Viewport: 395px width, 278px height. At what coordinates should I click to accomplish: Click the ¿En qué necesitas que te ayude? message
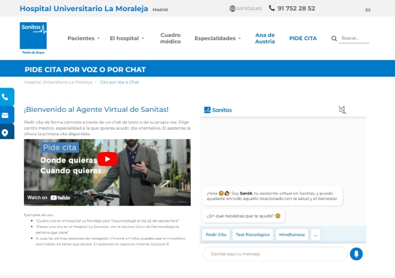244,216
